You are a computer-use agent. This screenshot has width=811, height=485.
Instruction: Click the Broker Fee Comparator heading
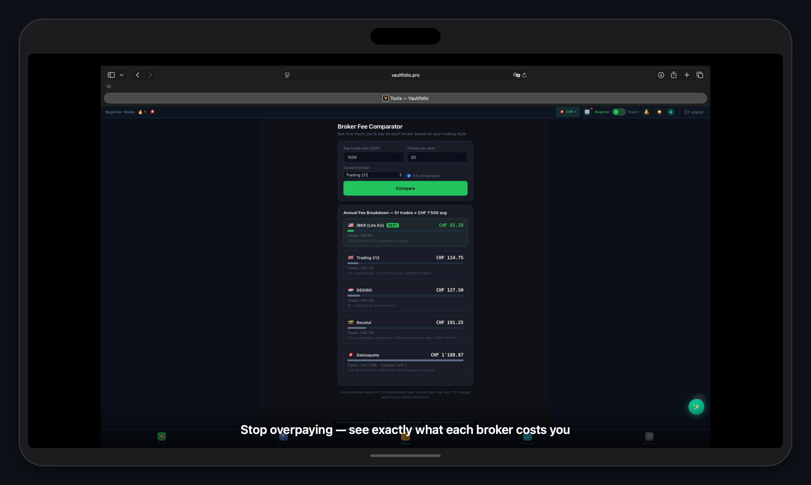(x=370, y=126)
